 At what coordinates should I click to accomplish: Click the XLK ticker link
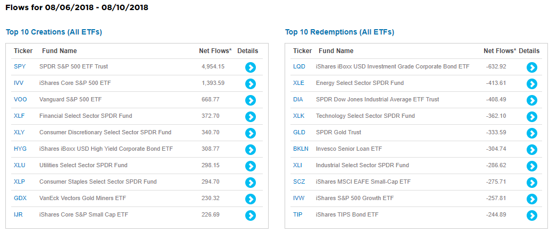298,116
